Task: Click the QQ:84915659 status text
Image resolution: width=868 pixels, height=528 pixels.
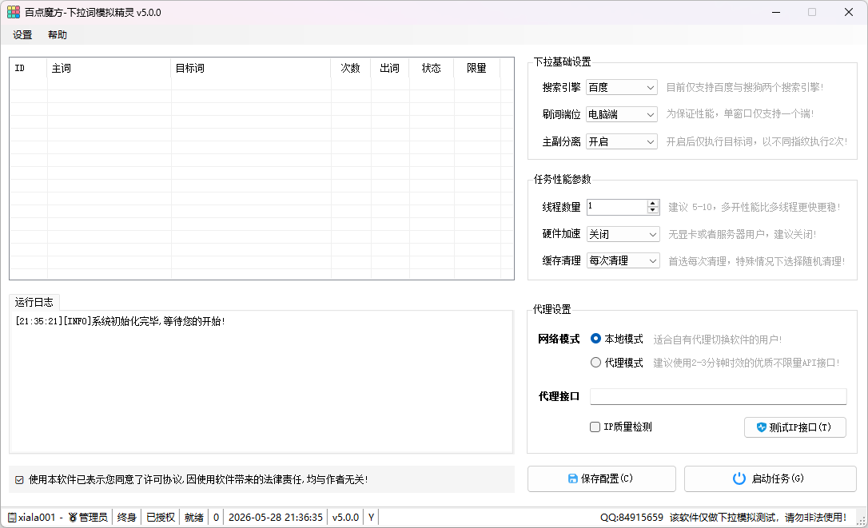Action: 631,518
